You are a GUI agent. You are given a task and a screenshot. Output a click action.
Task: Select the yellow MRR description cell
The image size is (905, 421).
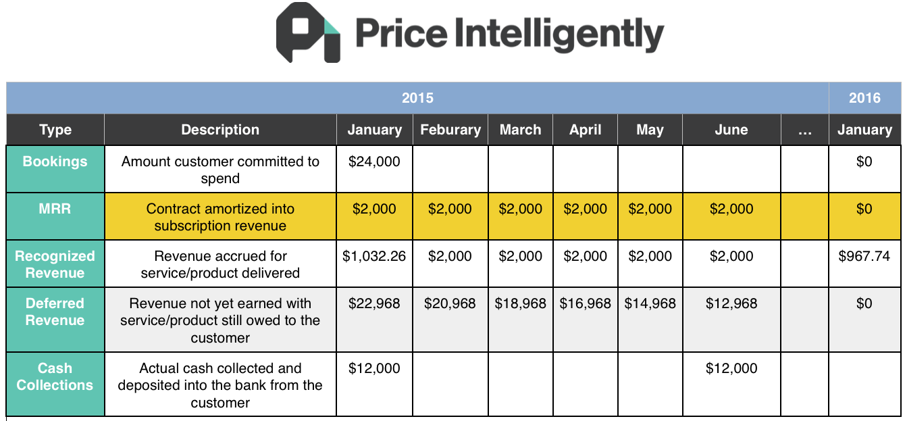click(x=220, y=217)
